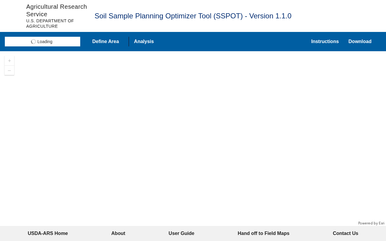Follow Hand off to Field Maps link

tap(264, 233)
